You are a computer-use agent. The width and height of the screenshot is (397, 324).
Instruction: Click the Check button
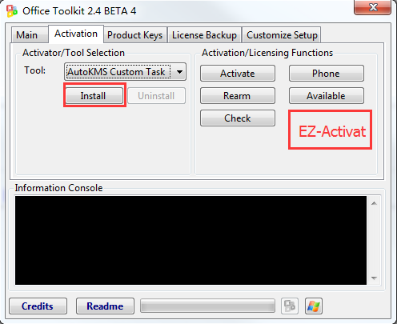[x=238, y=118]
